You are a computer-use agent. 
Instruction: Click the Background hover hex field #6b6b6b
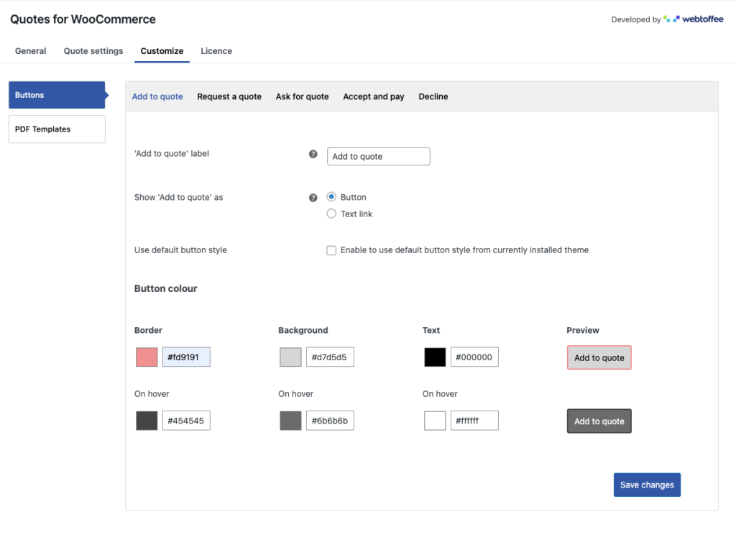click(330, 420)
